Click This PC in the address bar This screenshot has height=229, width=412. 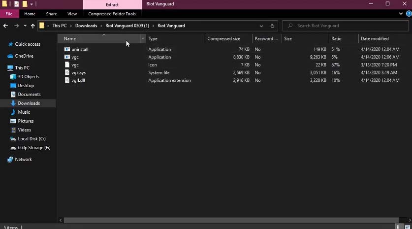(60, 26)
